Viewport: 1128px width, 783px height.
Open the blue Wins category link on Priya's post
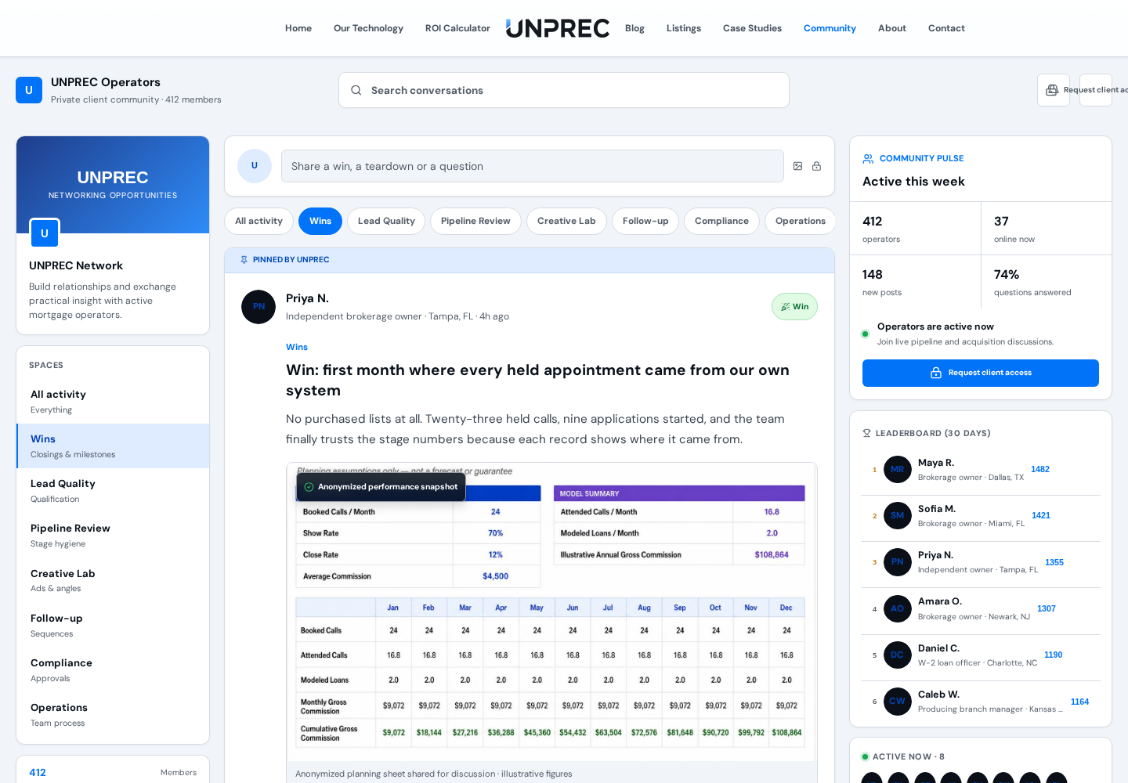[297, 348]
